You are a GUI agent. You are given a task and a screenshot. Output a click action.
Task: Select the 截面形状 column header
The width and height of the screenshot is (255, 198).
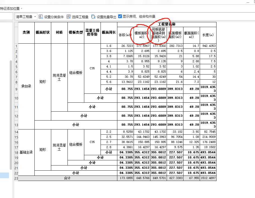[43, 33]
